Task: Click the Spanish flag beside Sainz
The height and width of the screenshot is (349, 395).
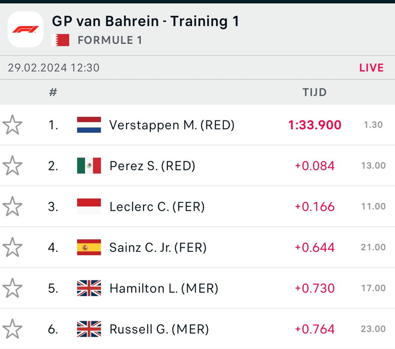Action: (89, 247)
